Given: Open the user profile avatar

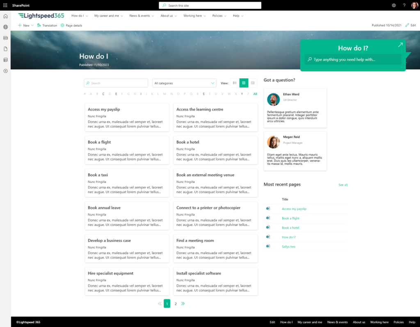Looking at the screenshot, I should 414,5.
